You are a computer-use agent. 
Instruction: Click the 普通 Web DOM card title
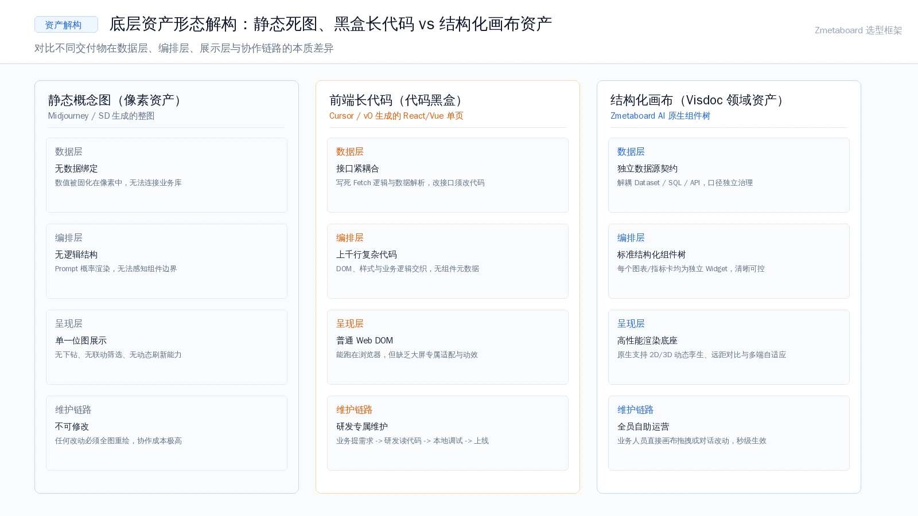pyautogui.click(x=365, y=341)
